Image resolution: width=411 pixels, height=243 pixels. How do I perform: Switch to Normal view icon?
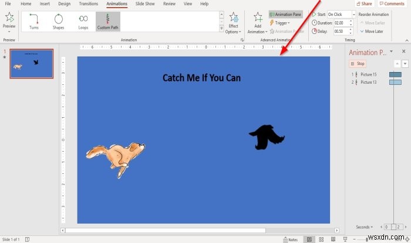pos(309,239)
